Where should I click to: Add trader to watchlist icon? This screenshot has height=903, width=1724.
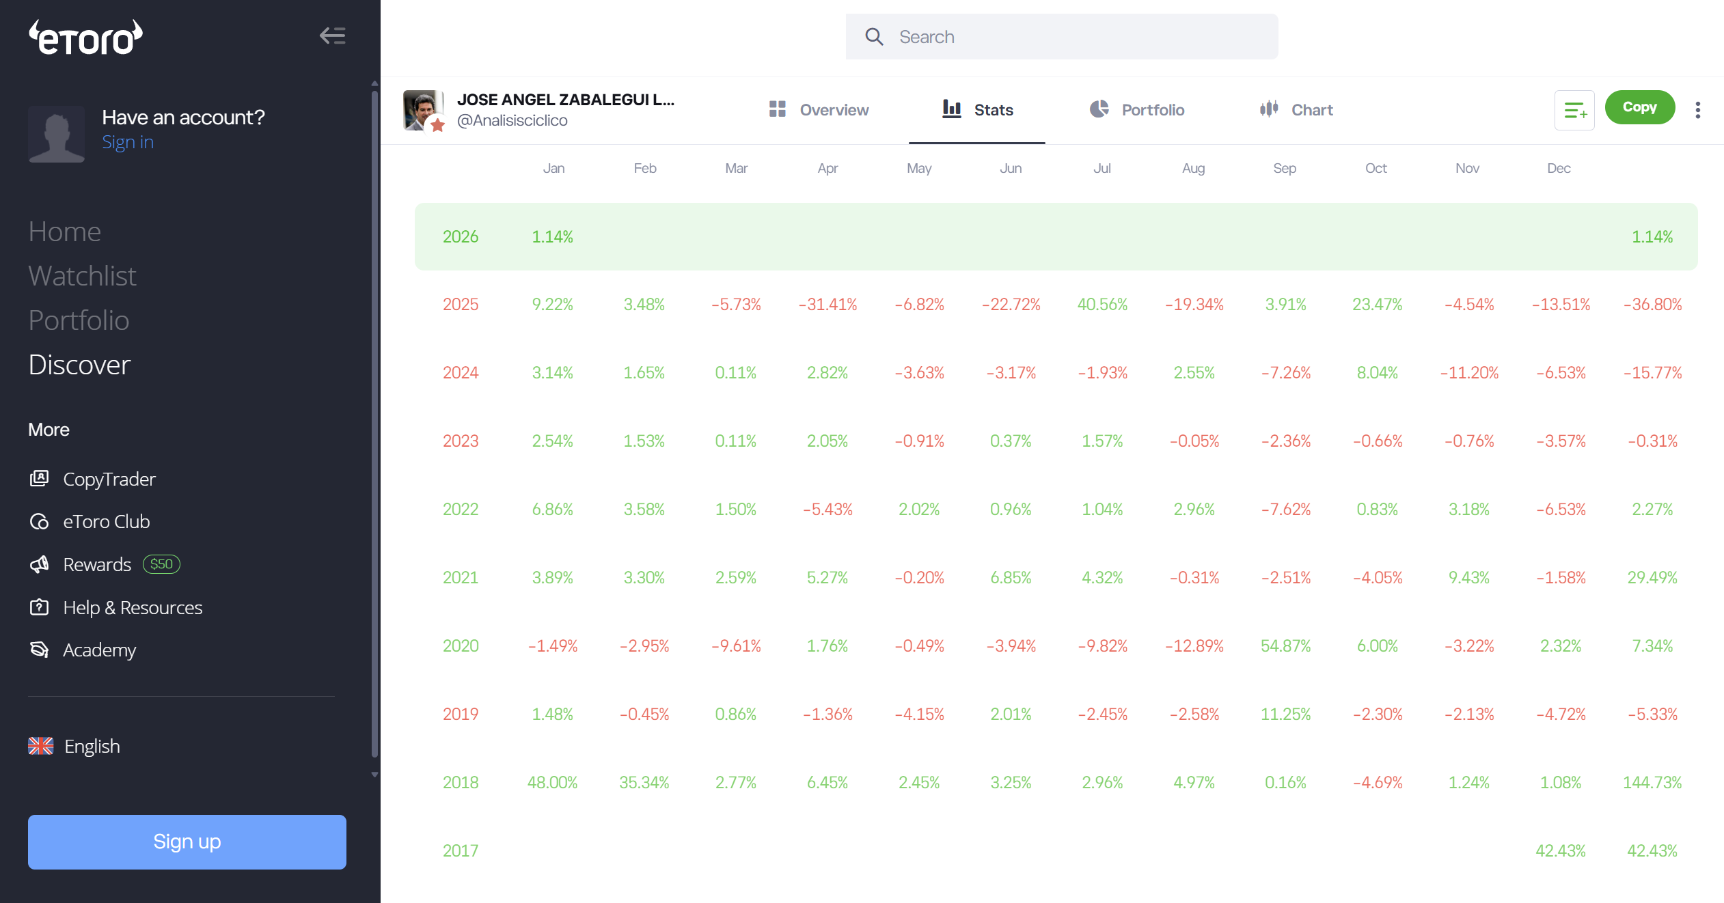[1574, 110]
